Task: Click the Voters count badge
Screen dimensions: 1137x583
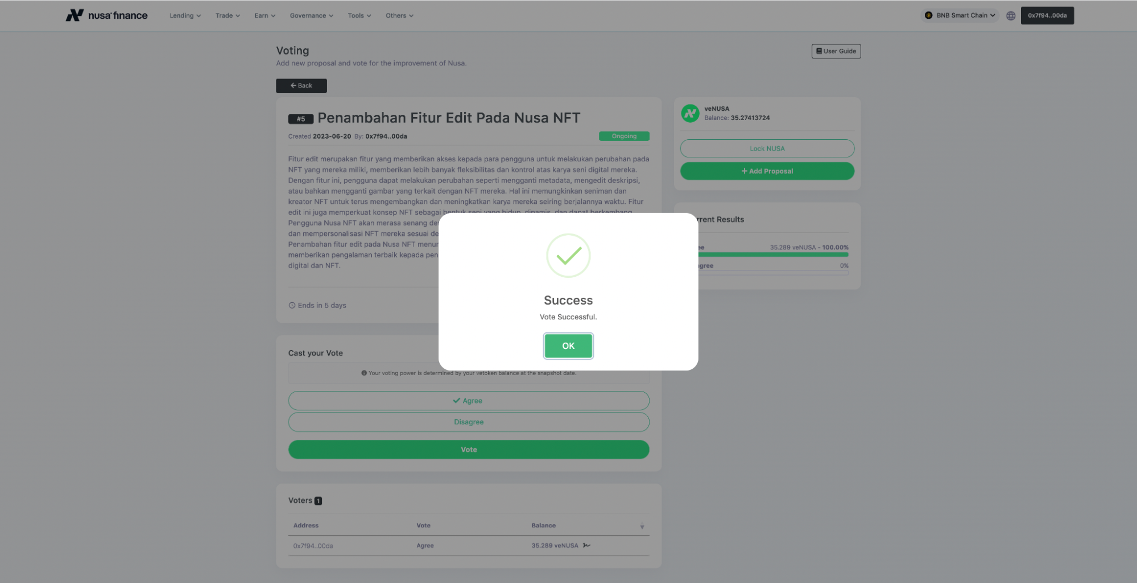Action: tap(319, 501)
